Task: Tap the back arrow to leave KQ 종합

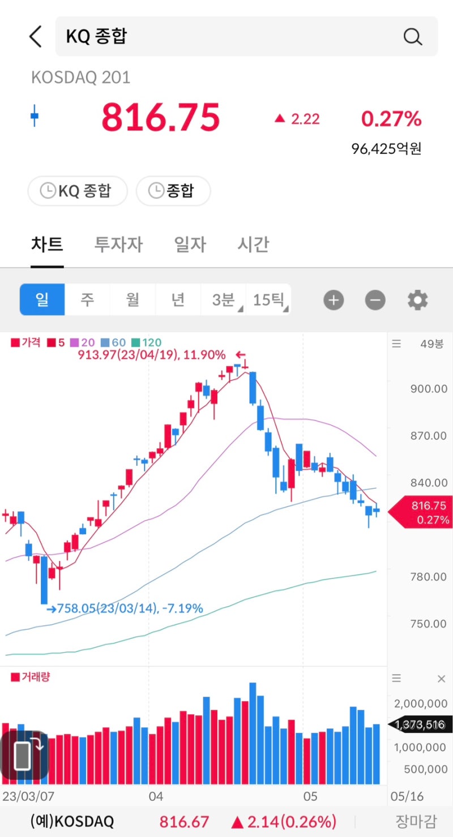Action: coord(35,36)
